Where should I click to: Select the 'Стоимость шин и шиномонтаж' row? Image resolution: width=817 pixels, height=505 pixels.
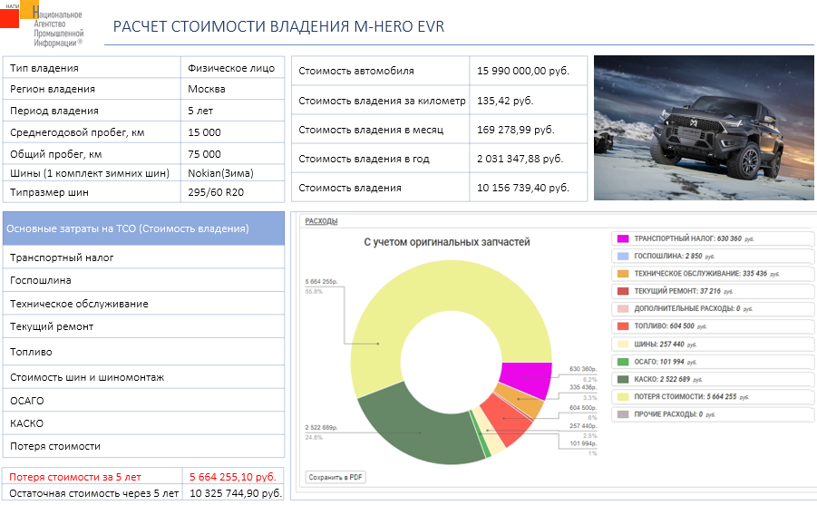click(143, 377)
